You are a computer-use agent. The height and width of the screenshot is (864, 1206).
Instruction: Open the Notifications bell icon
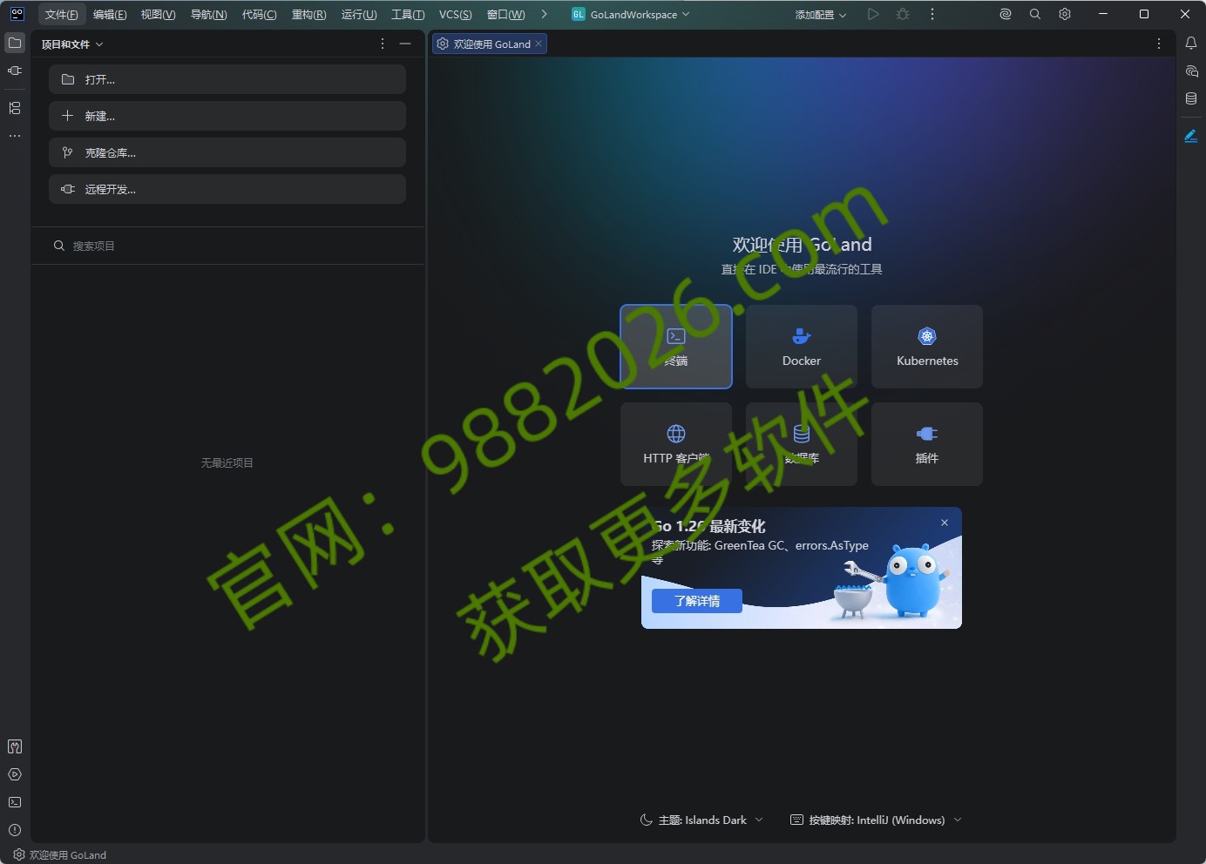1191,43
